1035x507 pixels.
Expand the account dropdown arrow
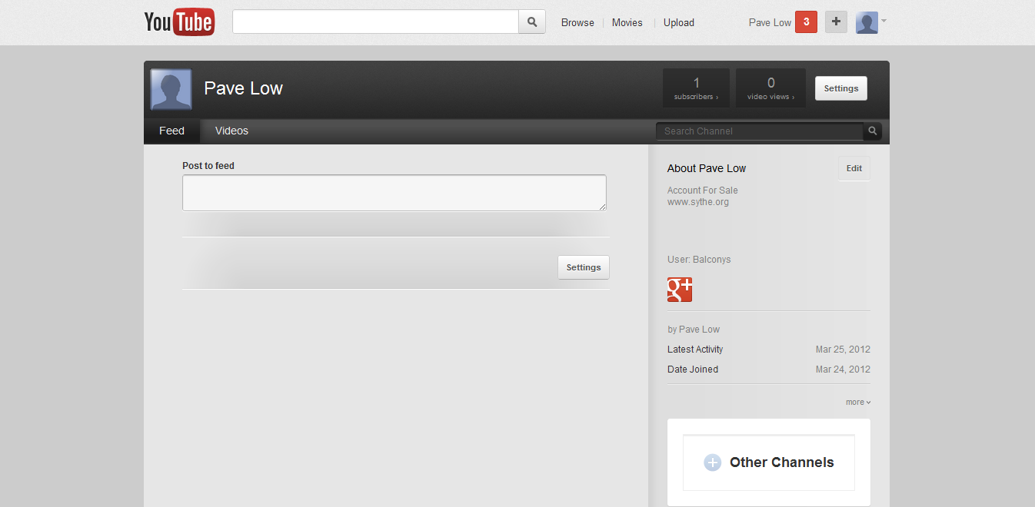(884, 21)
